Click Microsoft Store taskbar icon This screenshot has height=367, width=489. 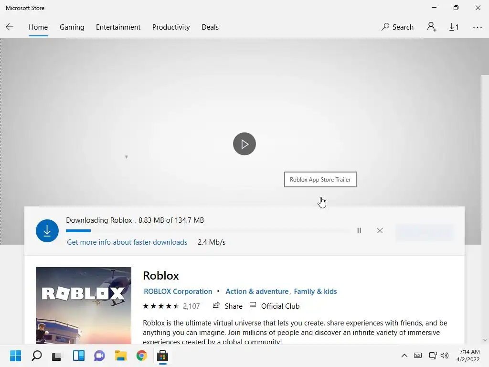coord(162,356)
